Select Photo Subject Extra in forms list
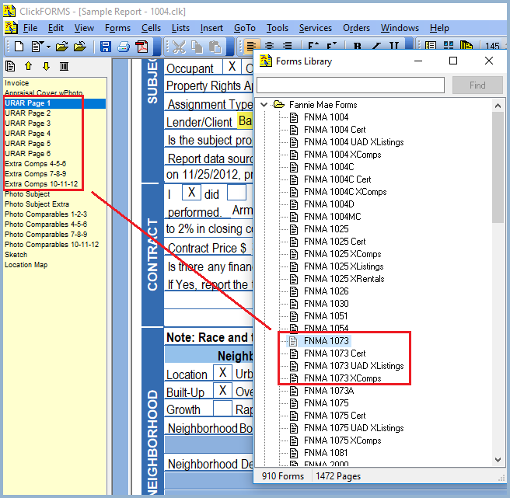Image resolution: width=510 pixels, height=498 pixels. pyautogui.click(x=37, y=204)
